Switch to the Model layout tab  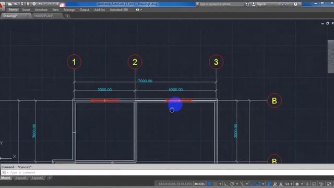[x=6, y=178]
